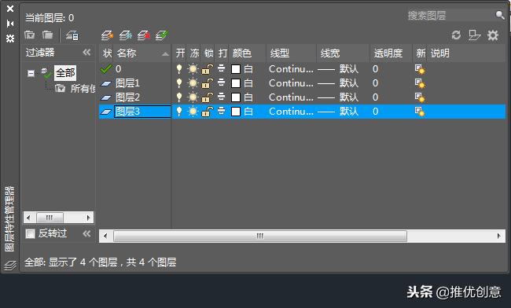Click the 状 status column header
This screenshot has height=308, width=511.
(x=107, y=53)
